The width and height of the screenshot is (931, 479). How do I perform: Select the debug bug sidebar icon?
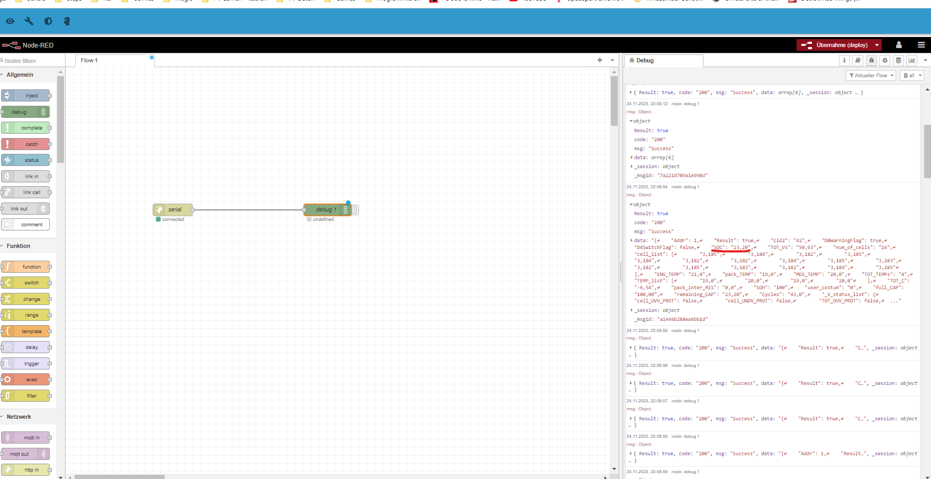tap(871, 60)
